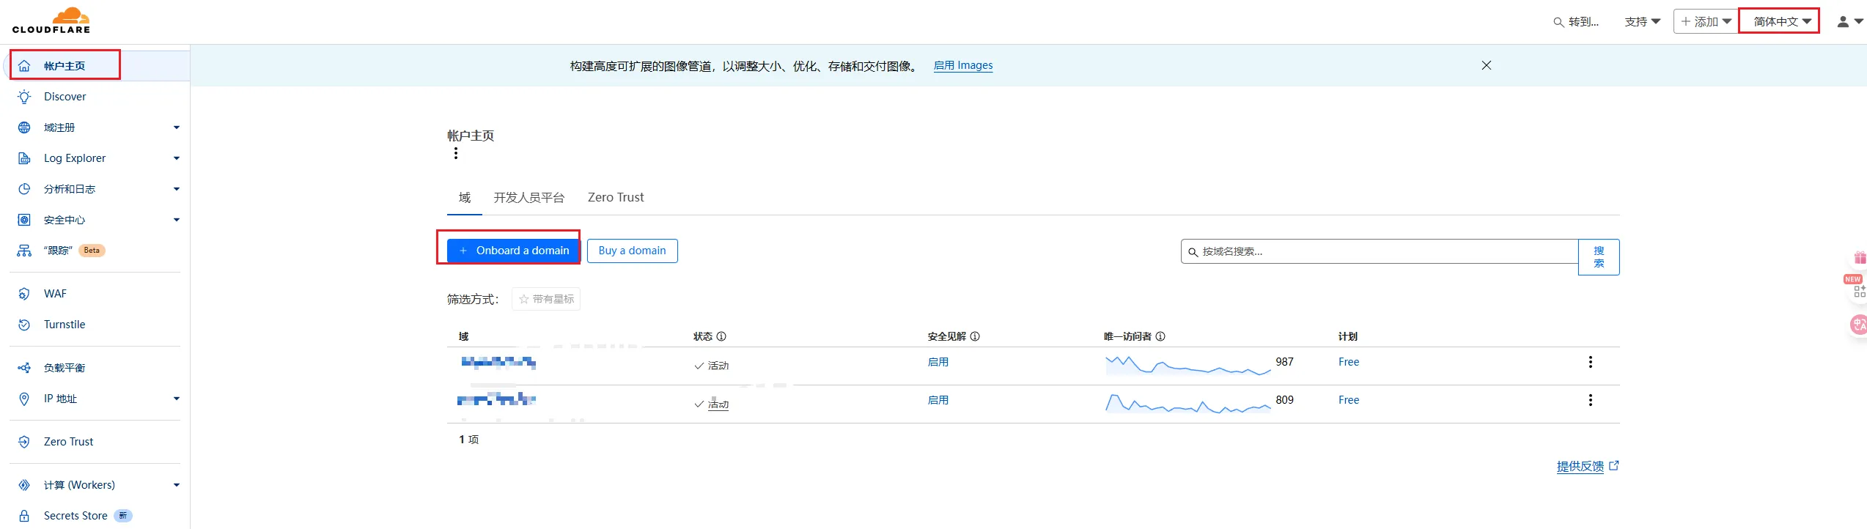
Task: Dismiss the Images promotion banner
Action: point(1487,65)
